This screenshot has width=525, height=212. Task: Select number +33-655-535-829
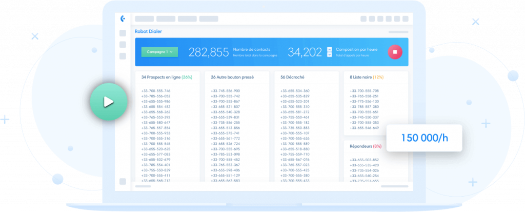pyautogui.click(x=295, y=97)
